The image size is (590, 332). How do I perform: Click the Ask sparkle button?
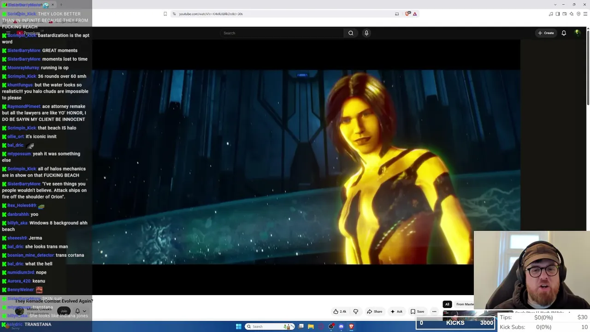pos(396,312)
